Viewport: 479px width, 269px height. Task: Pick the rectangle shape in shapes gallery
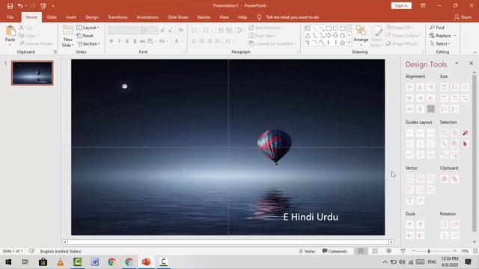coord(329,28)
